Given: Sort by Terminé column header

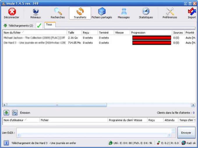Looking at the screenshot, I should pyautogui.click(x=106, y=33).
